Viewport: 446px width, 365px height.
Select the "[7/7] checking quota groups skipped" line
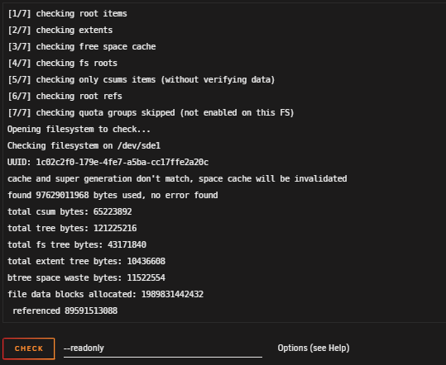(x=151, y=112)
